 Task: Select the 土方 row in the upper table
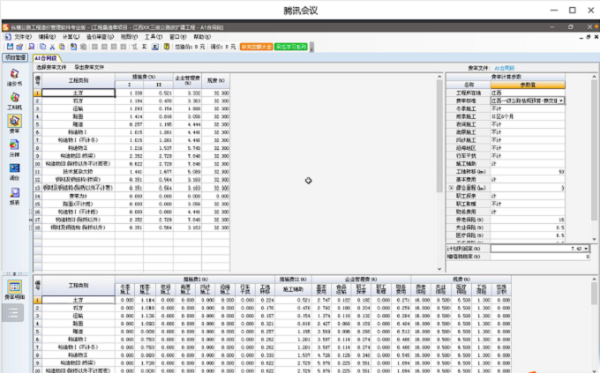point(78,93)
